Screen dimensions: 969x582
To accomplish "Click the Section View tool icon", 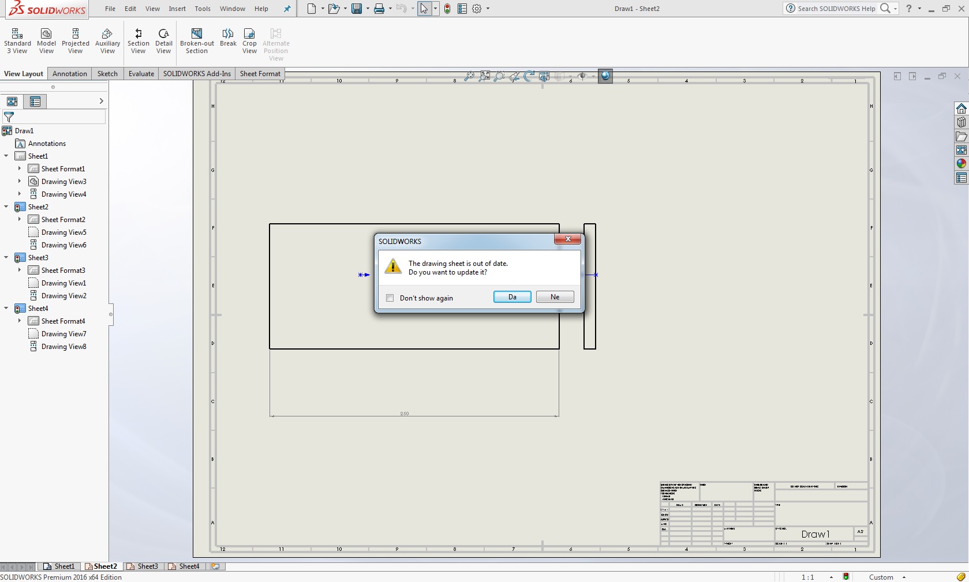I will 138,35.
